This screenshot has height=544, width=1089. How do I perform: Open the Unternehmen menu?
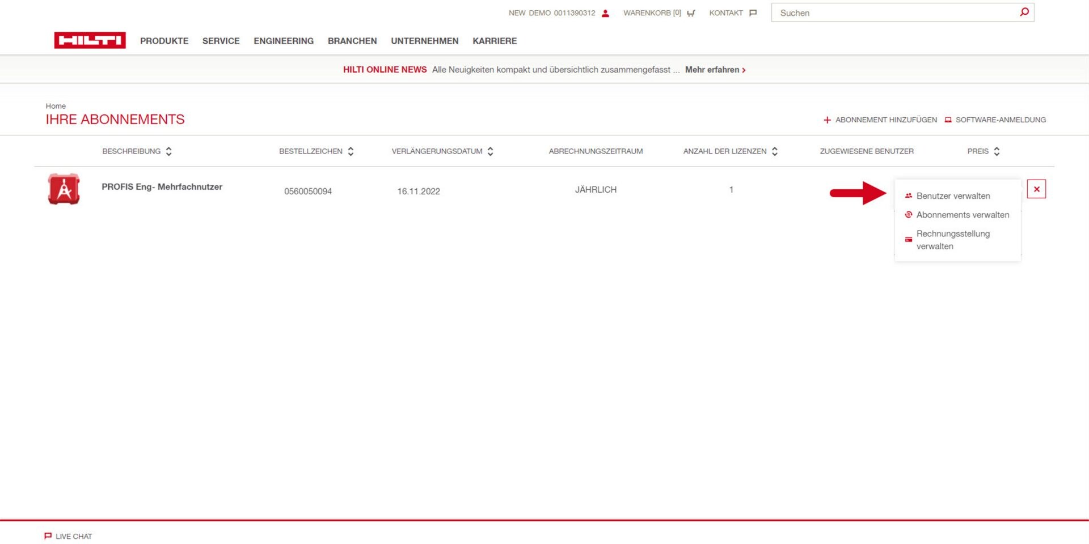tap(424, 41)
